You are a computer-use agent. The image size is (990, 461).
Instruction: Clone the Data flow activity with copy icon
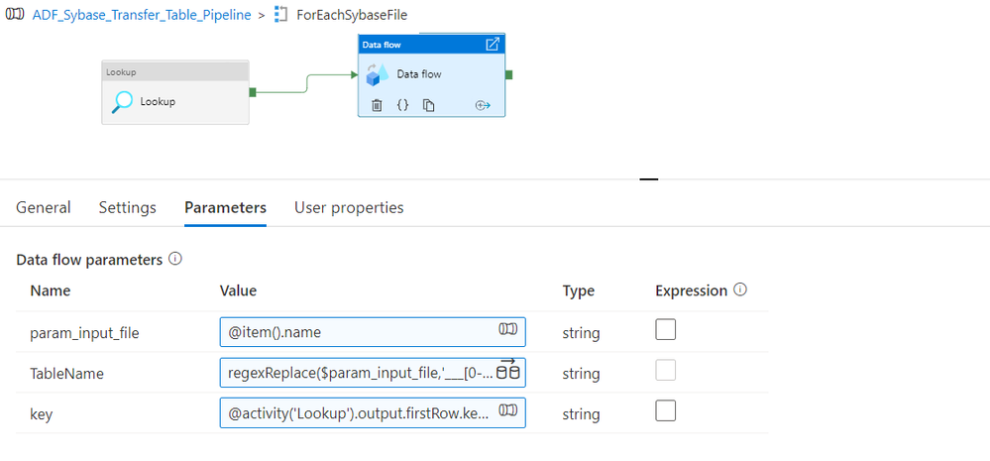[x=429, y=105]
